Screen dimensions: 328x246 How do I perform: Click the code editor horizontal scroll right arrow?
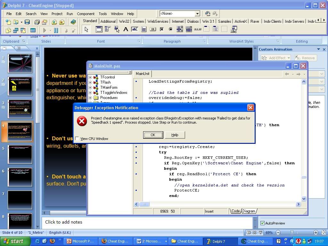tap(298, 204)
